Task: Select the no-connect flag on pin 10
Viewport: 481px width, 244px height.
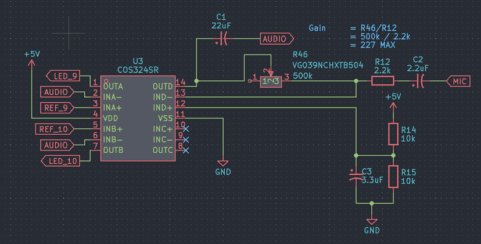Action: tap(185, 129)
